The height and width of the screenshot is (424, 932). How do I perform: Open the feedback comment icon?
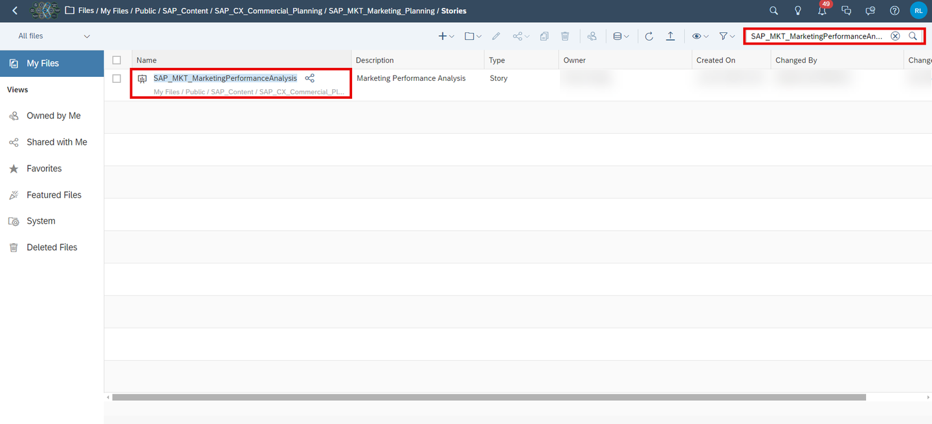(x=871, y=11)
